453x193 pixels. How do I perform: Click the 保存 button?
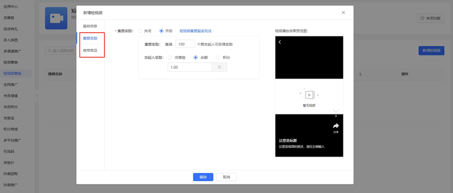pos(203,177)
